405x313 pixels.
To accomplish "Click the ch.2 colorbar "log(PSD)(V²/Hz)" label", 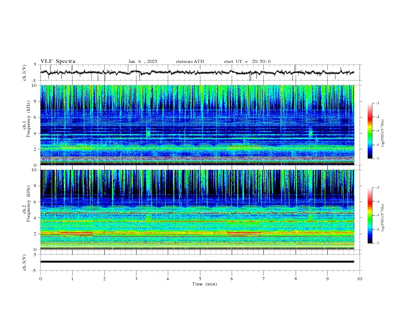I will 382,218.
